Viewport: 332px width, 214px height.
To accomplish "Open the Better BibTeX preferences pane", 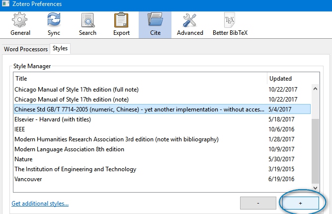I will (230, 24).
